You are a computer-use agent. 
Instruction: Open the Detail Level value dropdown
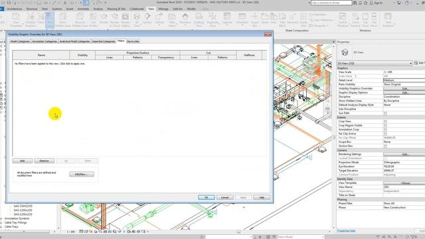[x=404, y=80]
